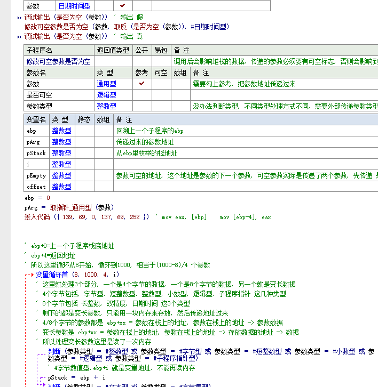The width and height of the screenshot is (378, 387).
Task: Toggle 可空 cell in the 通用型 参数 row
Action: tap(161, 84)
